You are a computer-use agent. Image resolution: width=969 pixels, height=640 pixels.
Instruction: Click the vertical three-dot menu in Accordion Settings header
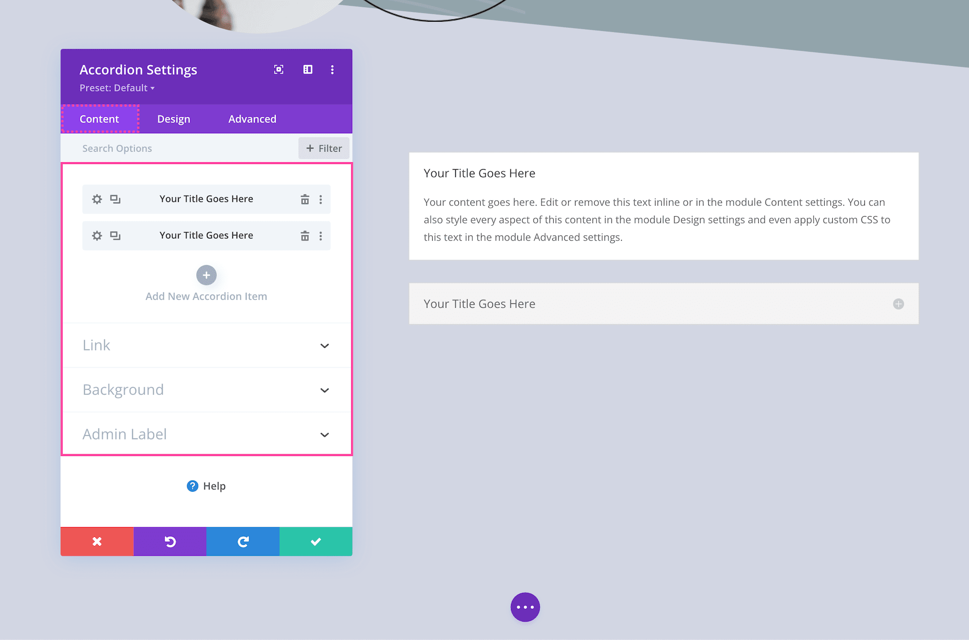pos(332,69)
